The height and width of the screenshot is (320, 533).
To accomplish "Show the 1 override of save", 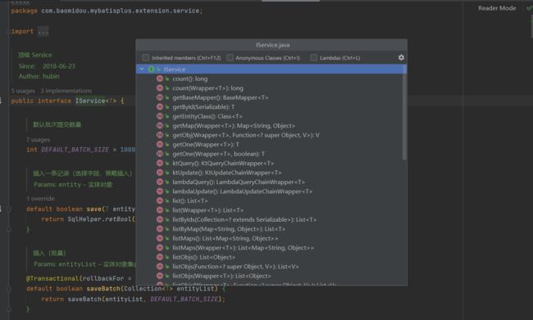I will coord(40,199).
